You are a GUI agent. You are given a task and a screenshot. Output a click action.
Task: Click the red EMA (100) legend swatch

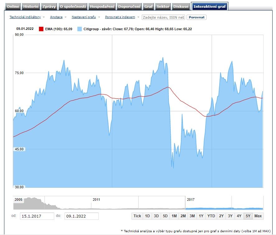pyautogui.click(x=41, y=29)
